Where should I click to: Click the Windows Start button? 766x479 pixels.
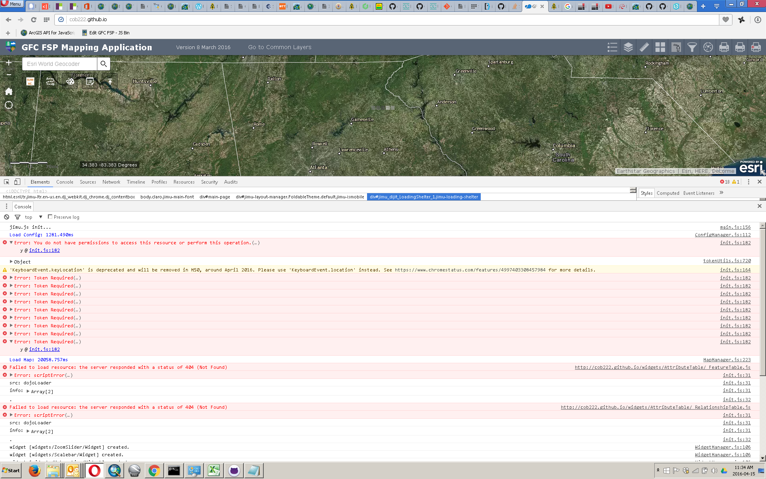[11, 471]
